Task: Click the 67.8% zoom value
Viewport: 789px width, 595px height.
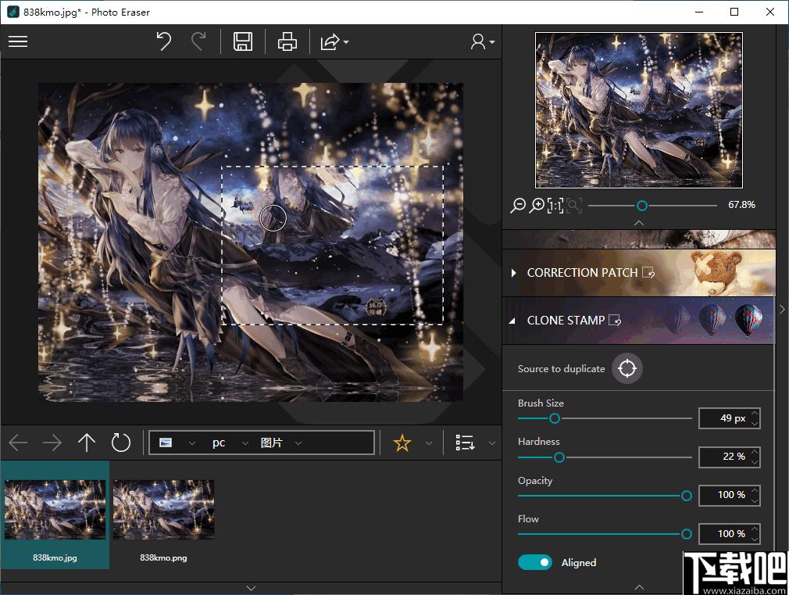Action: click(741, 205)
